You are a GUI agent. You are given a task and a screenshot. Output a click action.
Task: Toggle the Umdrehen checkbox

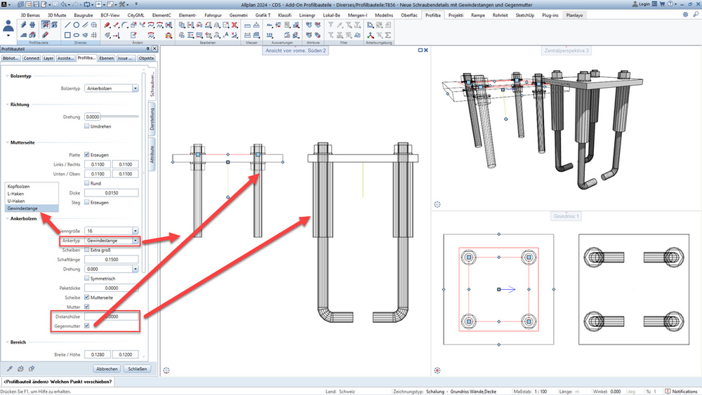87,126
